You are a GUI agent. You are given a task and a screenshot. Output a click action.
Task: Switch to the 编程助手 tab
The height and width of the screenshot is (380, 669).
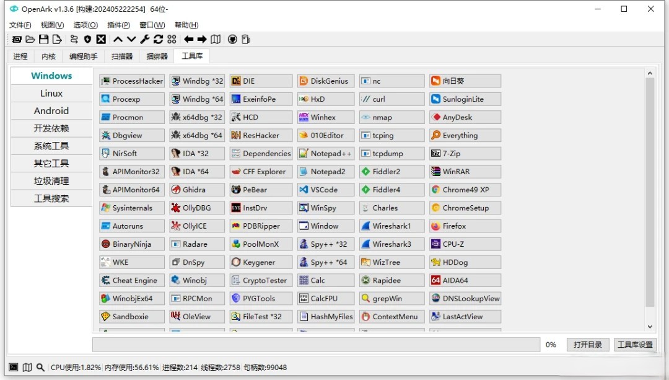tap(83, 56)
